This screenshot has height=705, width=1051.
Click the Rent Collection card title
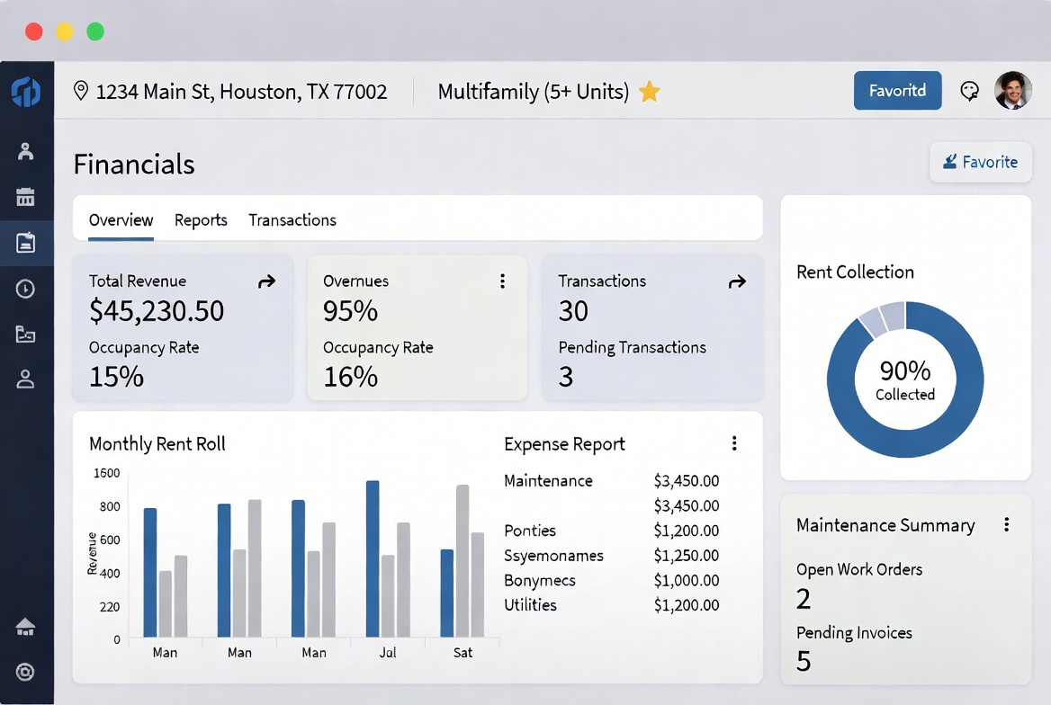coord(855,272)
